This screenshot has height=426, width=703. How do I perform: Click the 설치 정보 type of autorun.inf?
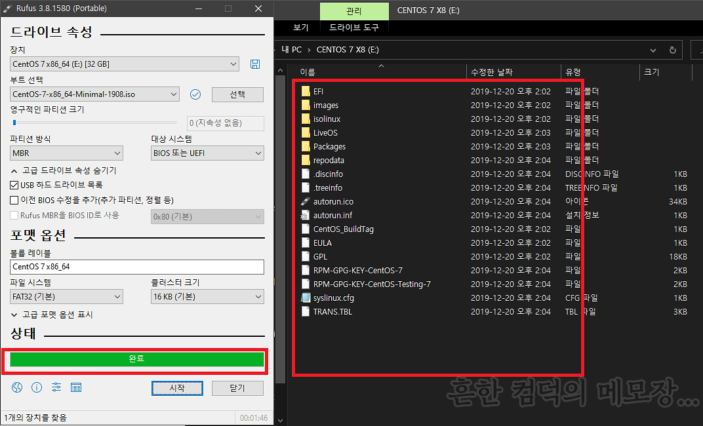582,215
